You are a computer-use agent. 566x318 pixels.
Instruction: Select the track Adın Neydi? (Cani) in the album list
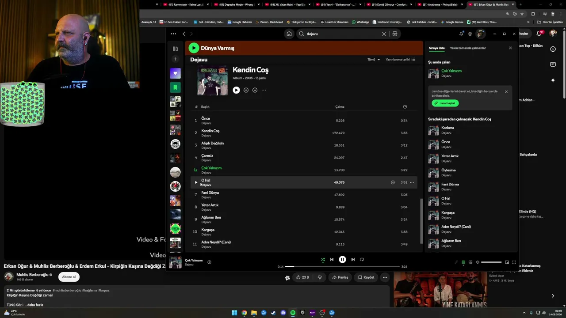pos(305,244)
